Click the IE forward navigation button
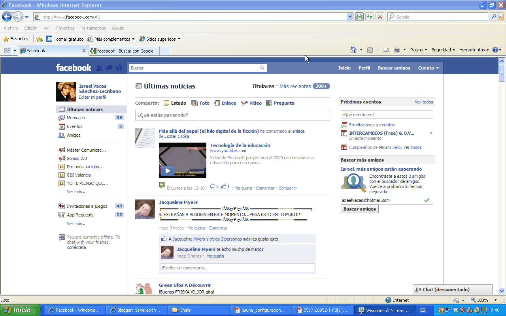The image size is (506, 316). (x=18, y=17)
